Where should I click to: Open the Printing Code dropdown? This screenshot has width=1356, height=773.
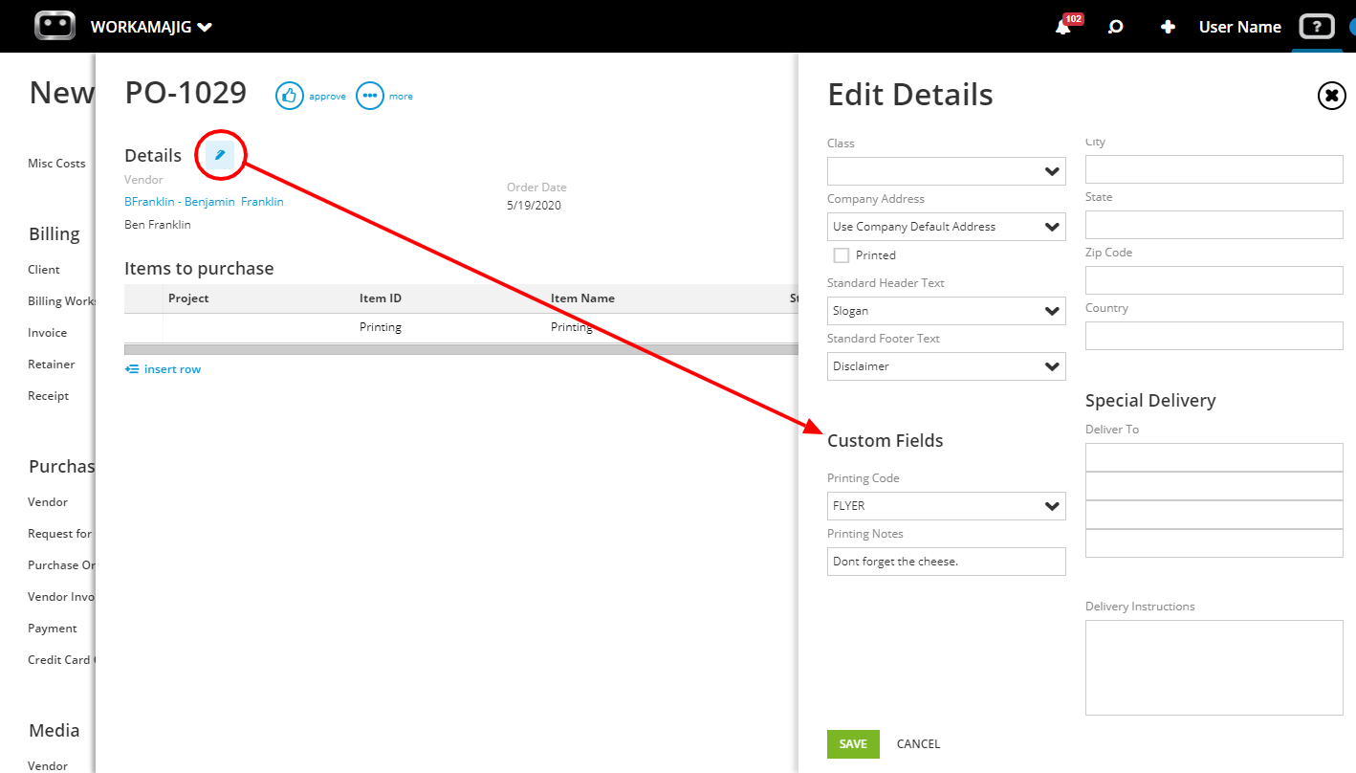click(947, 506)
